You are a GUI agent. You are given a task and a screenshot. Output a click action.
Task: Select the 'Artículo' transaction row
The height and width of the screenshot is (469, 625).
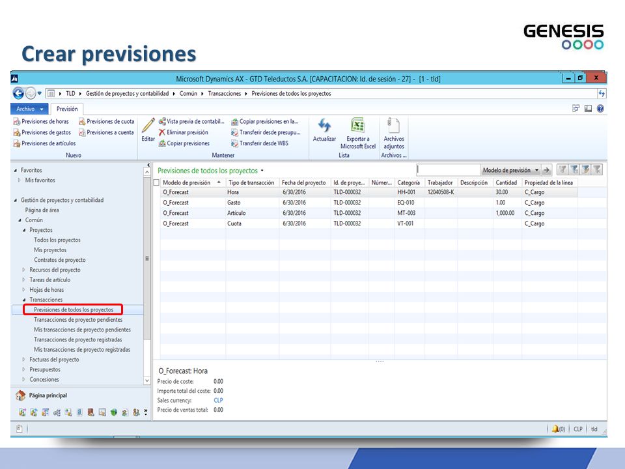[368, 213]
